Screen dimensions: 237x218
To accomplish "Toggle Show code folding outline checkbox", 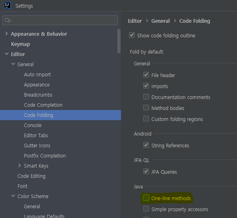I will [x=132, y=35].
